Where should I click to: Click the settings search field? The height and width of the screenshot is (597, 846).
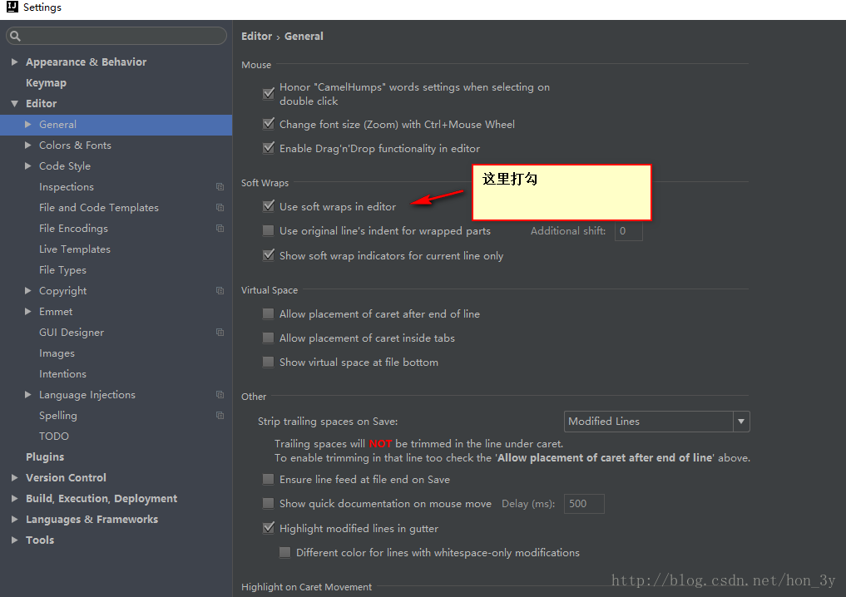tap(116, 36)
